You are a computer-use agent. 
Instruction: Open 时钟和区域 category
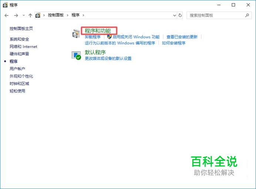click(19, 83)
